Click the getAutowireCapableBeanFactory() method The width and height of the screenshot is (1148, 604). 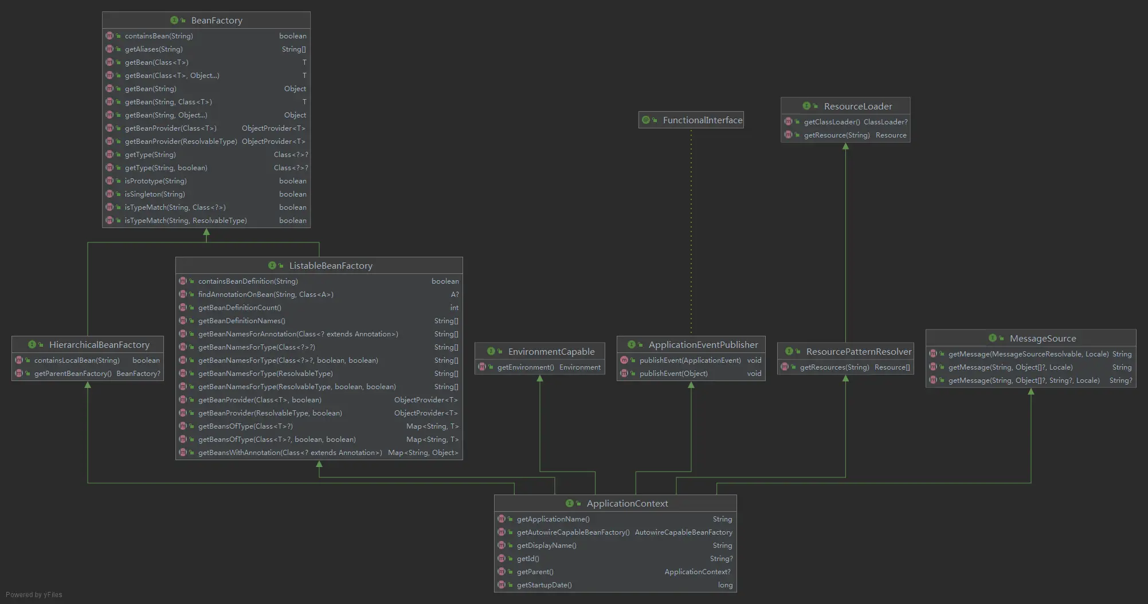pos(573,532)
